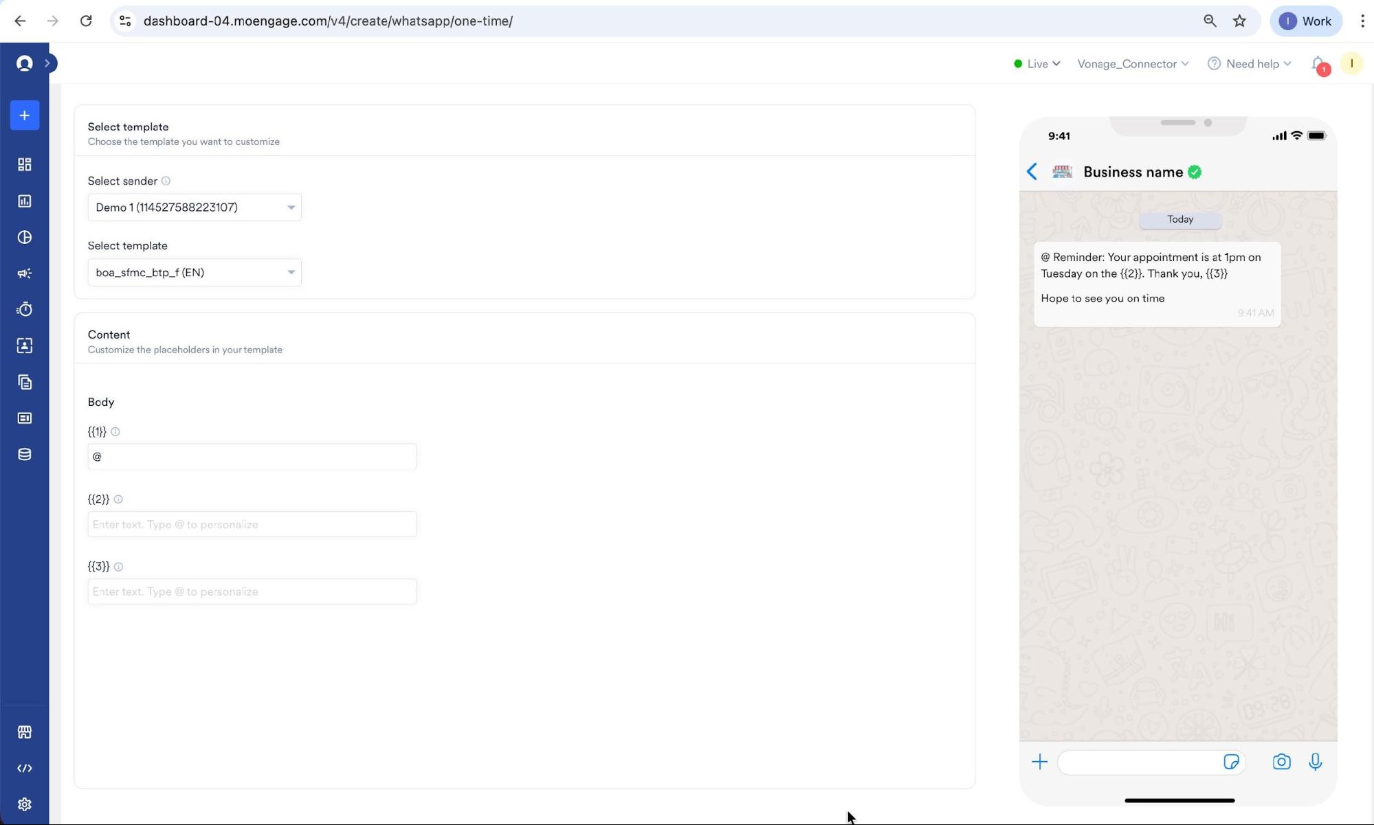Image resolution: width=1374 pixels, height=825 pixels.
Task: Open the megaphone campaigns icon in sidebar
Action: 25,273
